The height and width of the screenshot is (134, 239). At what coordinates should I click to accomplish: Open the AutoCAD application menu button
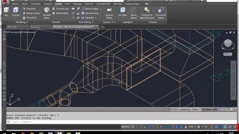click(6, 2)
